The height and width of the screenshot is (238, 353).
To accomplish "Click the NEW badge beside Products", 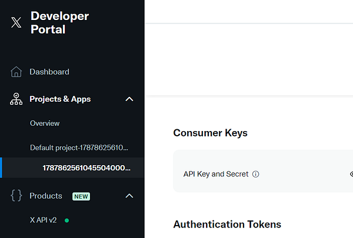I will click(x=81, y=196).
